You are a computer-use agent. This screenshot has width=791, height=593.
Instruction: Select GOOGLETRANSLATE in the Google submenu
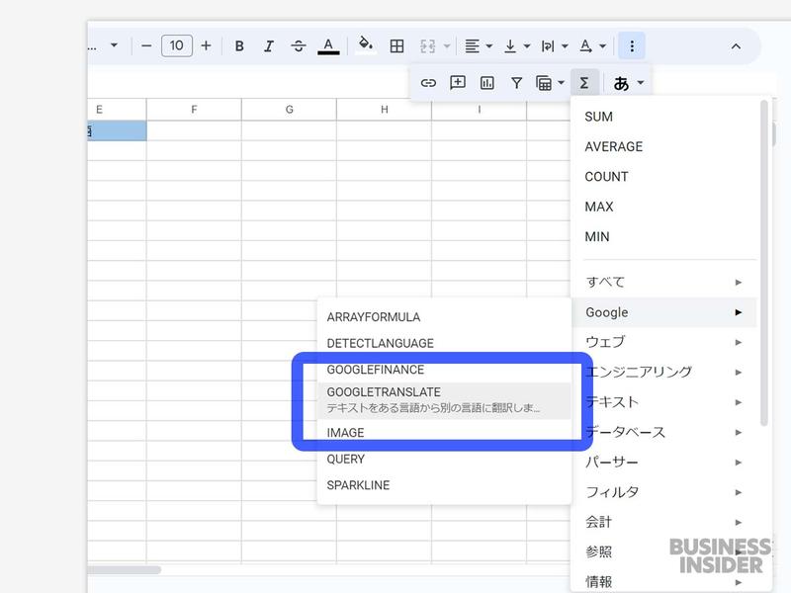click(x=444, y=400)
